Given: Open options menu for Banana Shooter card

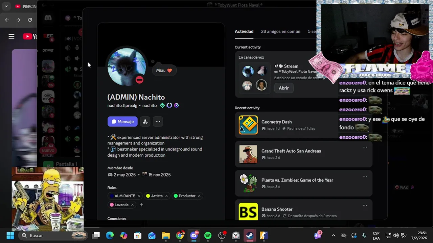Looking at the screenshot, I should pos(365,205).
